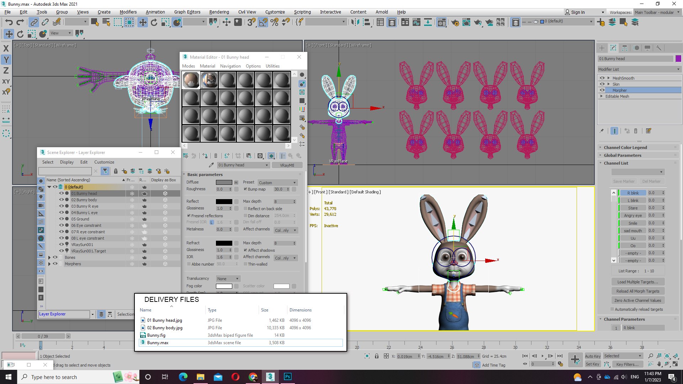This screenshot has width=683, height=384.
Task: Click the VRayMtl material type button
Action: tap(287, 165)
